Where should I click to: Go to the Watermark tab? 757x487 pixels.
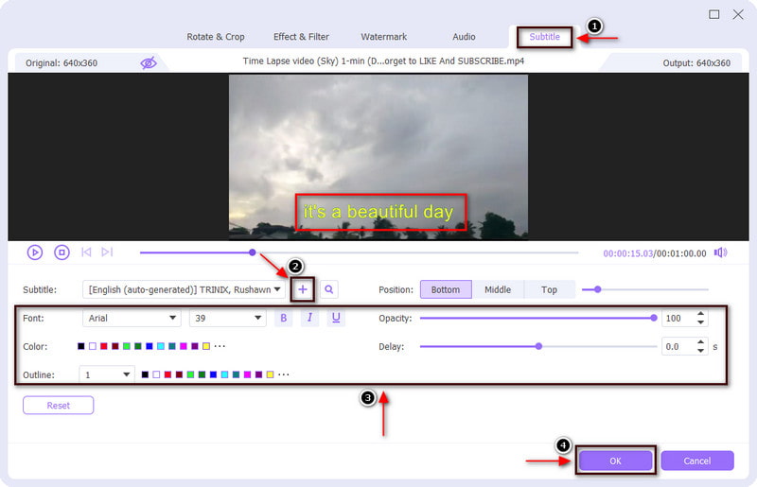click(384, 37)
